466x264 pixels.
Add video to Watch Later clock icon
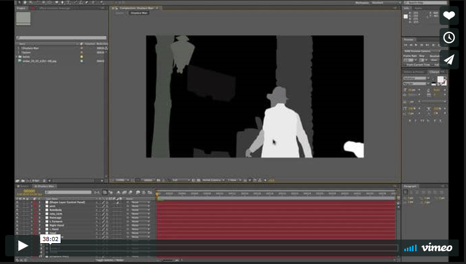449,38
